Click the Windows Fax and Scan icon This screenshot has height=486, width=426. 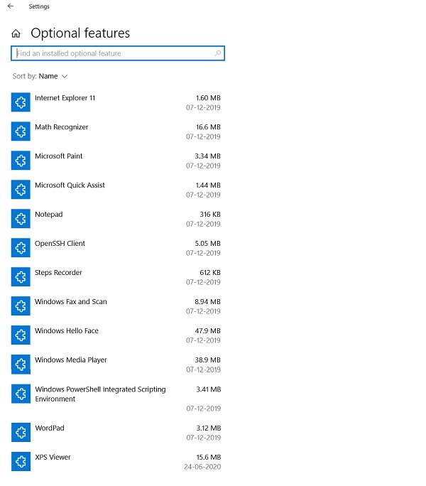(x=21, y=306)
